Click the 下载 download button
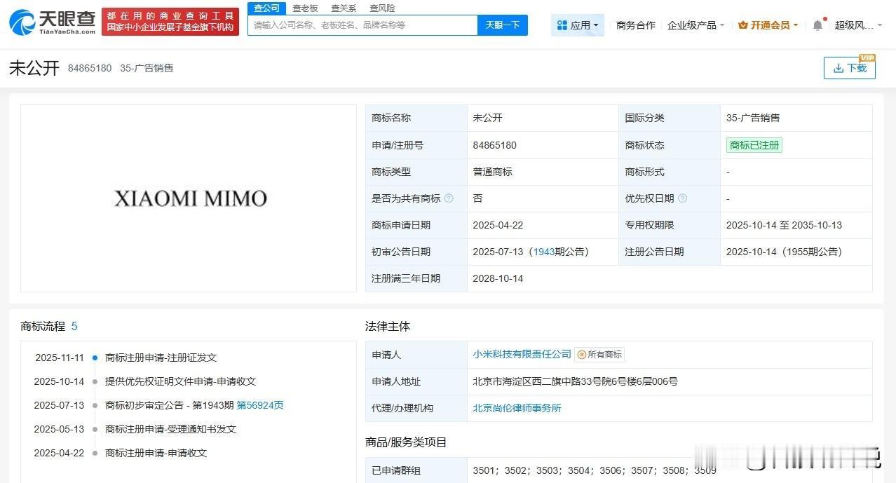 click(850, 68)
